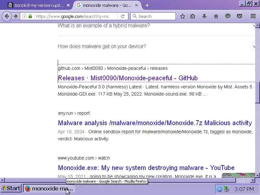Click the archive favicon on bonzikill tab
This screenshot has height=195, width=260.
pos(10,5)
